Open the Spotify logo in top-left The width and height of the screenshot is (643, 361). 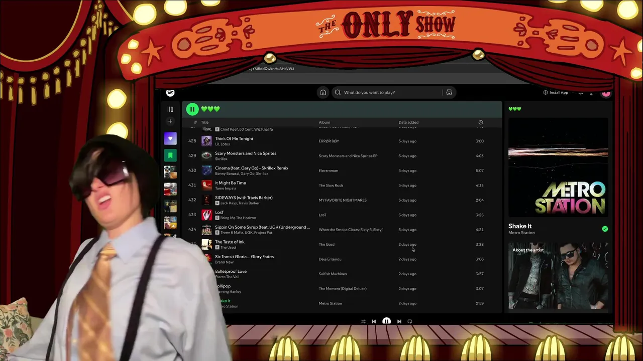[x=170, y=93]
